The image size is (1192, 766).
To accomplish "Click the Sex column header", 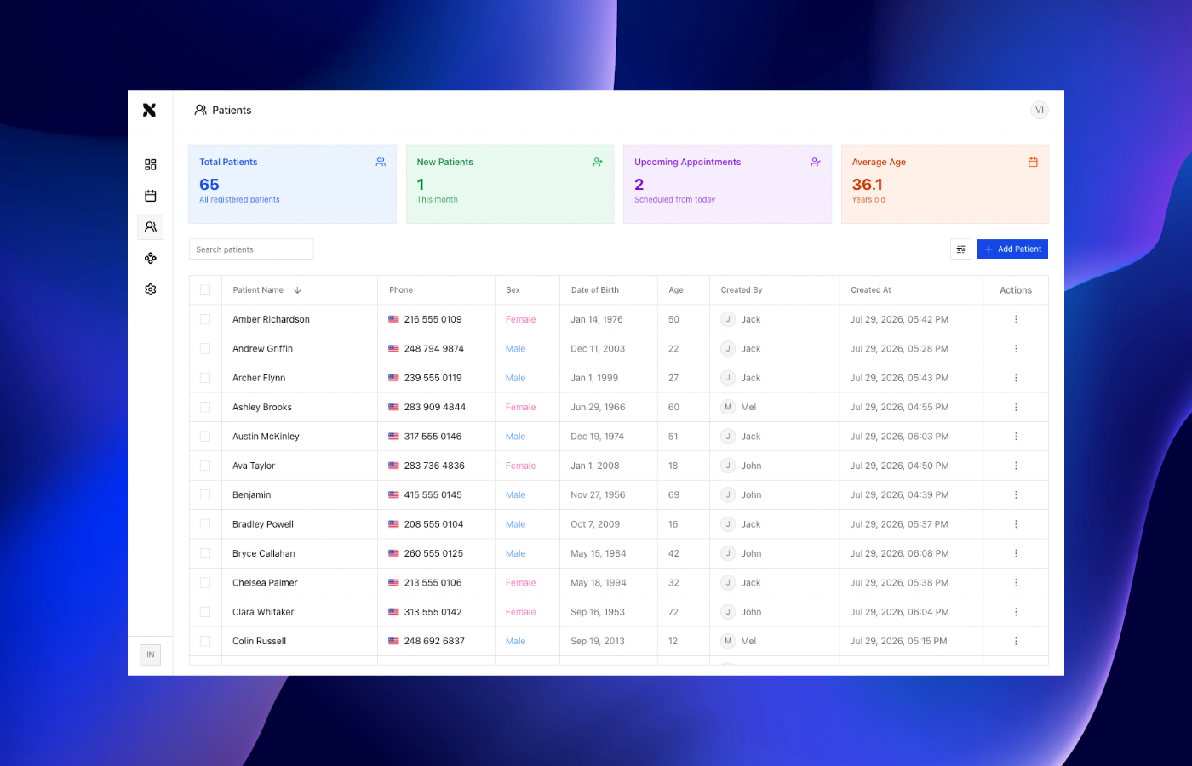I will (x=513, y=290).
